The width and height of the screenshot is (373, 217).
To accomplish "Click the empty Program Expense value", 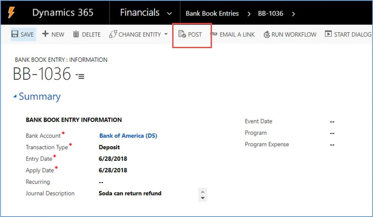I will (332, 145).
